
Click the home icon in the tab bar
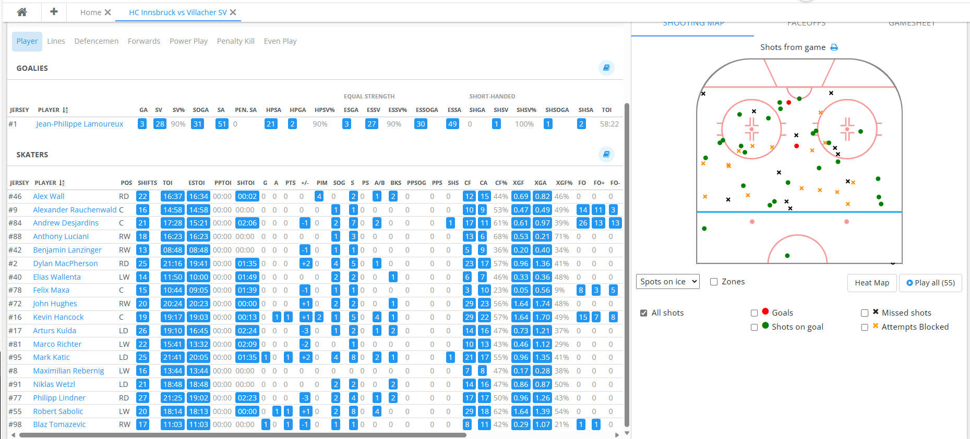pos(22,12)
